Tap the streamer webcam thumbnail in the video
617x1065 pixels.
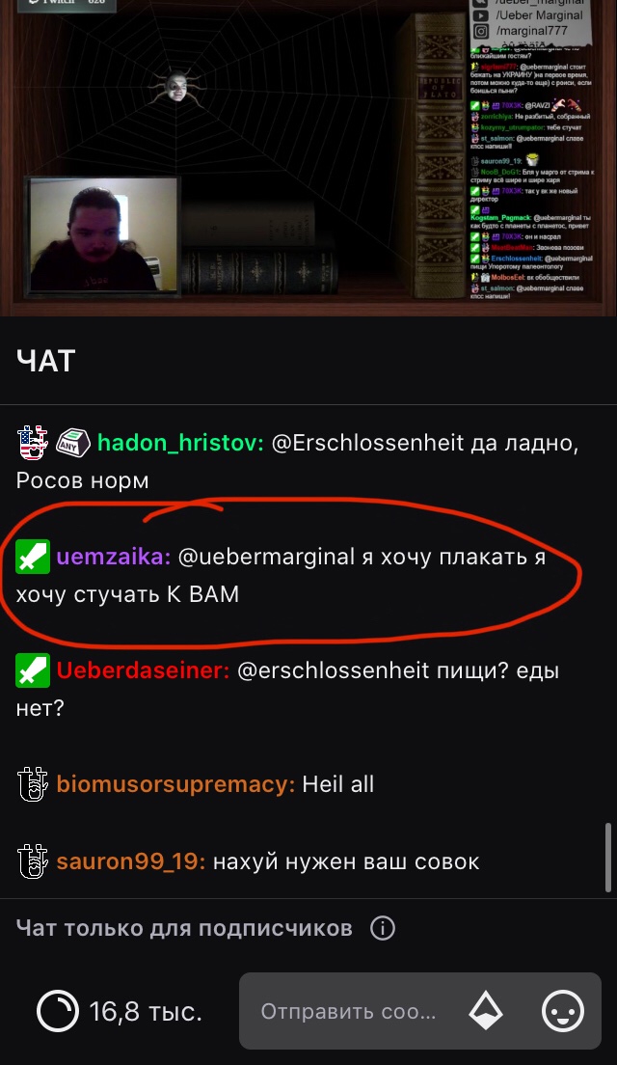(x=103, y=235)
